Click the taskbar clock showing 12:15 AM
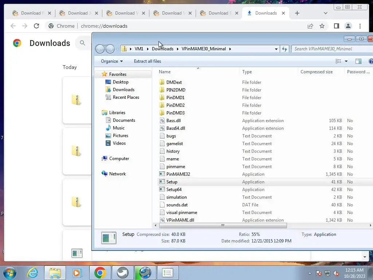This screenshot has width=373, height=280. (354, 270)
